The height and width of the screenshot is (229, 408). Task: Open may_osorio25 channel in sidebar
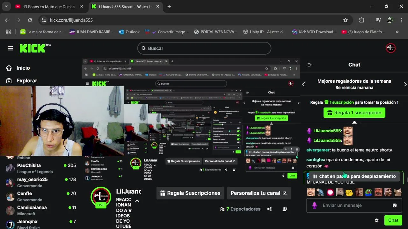coord(41,182)
